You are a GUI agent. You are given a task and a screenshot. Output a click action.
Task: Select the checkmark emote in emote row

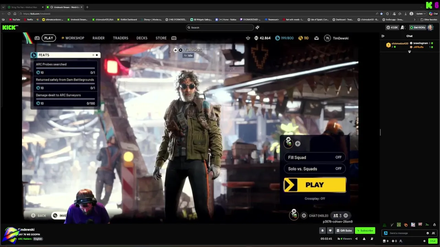[x=392, y=225]
